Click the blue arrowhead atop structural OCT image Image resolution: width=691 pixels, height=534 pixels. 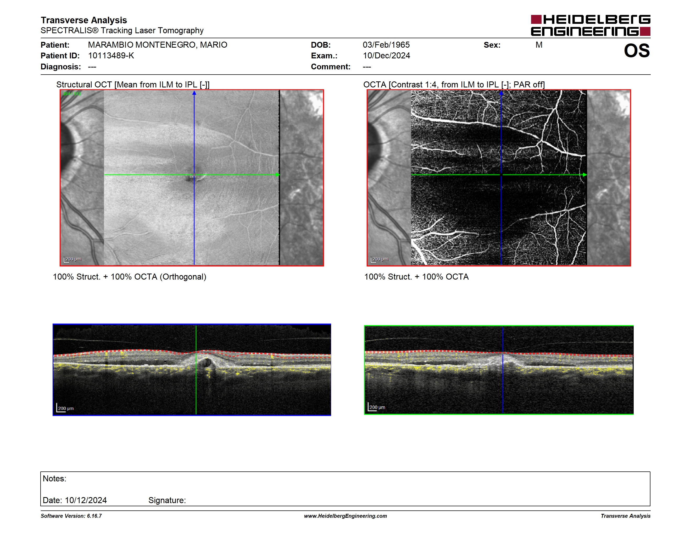click(194, 93)
